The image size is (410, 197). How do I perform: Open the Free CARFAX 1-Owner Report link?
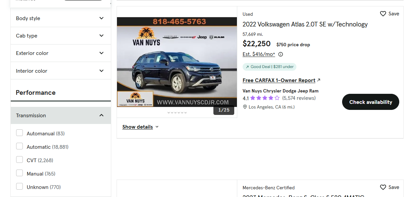point(279,80)
